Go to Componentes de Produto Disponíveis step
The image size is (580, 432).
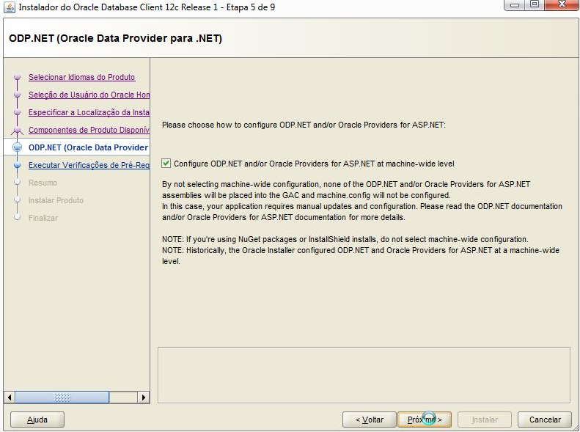[x=89, y=130]
